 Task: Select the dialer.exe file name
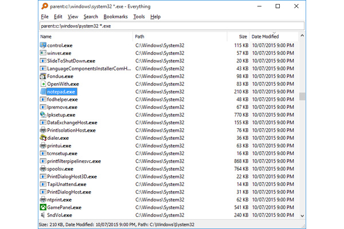pos(58,138)
